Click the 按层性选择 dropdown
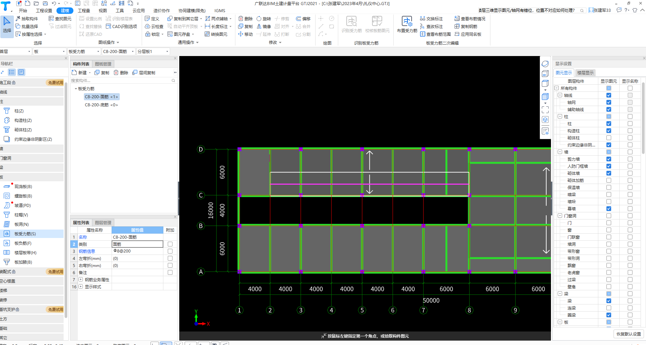 click(30, 34)
